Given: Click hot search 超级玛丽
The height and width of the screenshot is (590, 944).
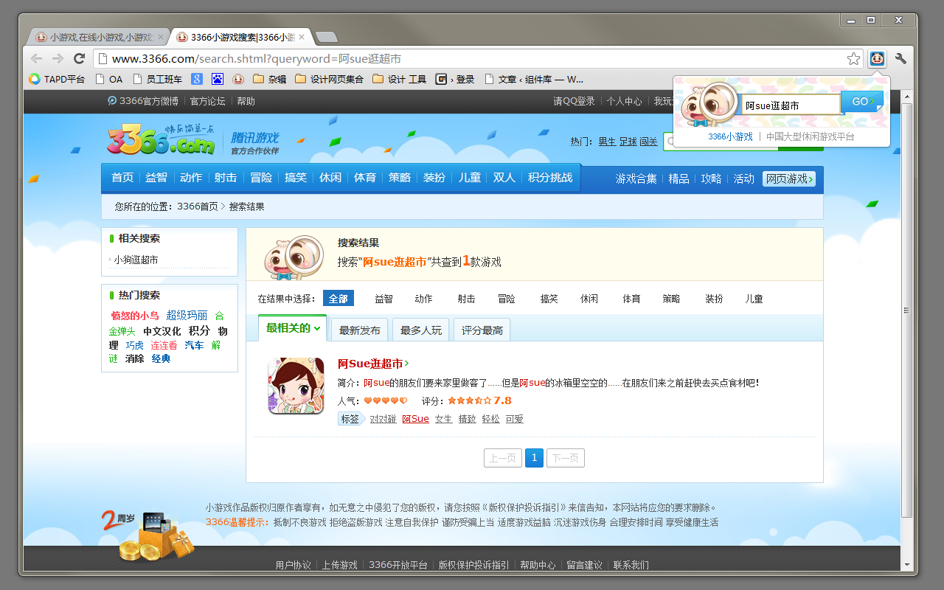Looking at the screenshot, I should click(x=187, y=316).
